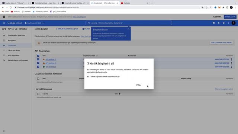Cancel deletion with the İPTAL button
The width and height of the screenshot is (238, 134).
pyautogui.click(x=138, y=85)
